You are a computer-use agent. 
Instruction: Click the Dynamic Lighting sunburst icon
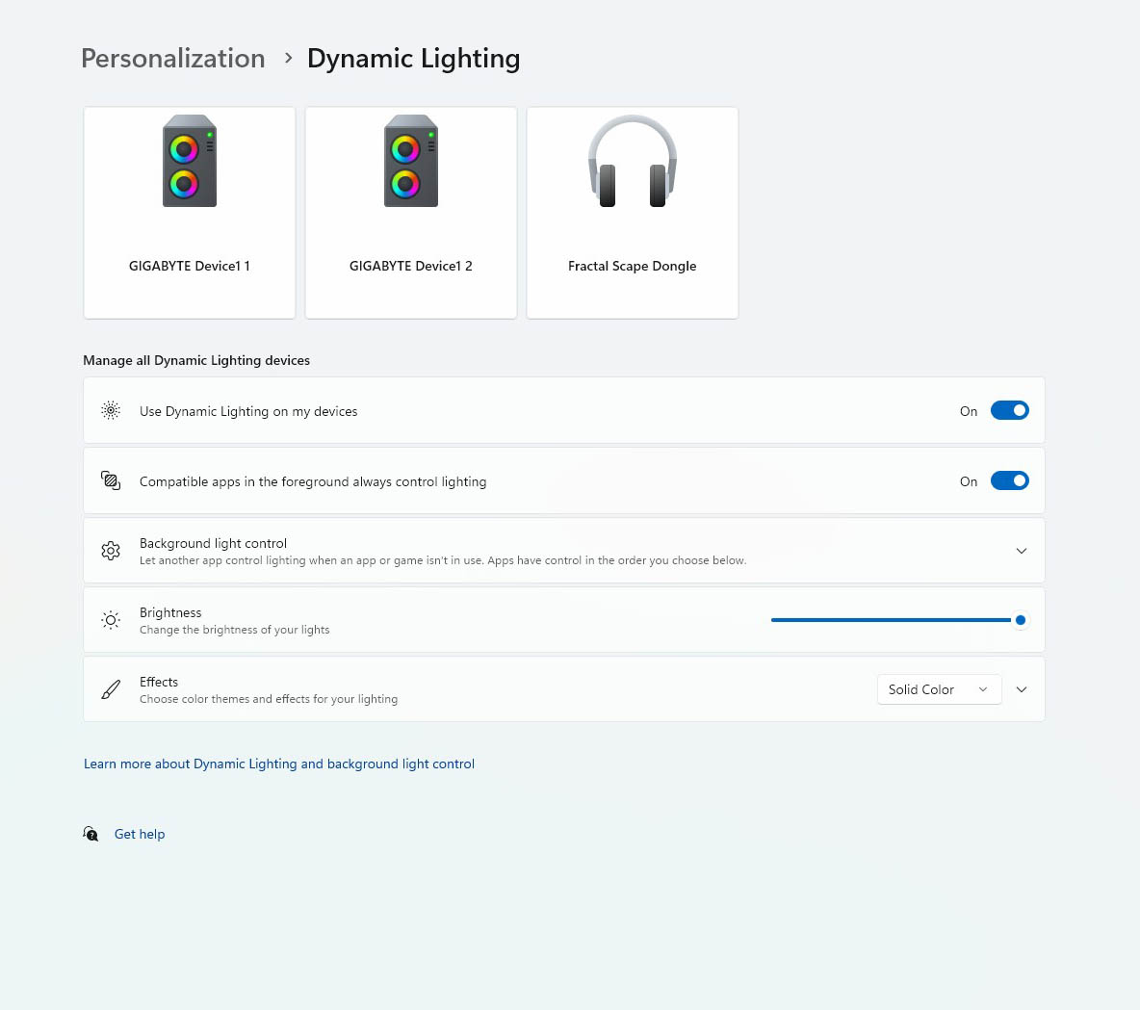111,411
